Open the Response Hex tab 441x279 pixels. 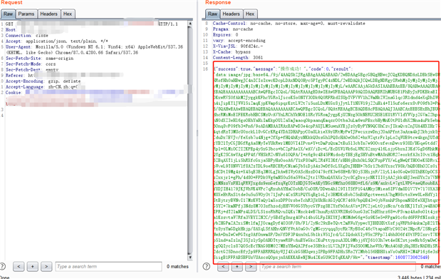[x=250, y=14]
